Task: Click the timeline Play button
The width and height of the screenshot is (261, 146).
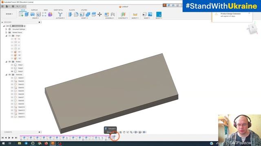Action: tap(9, 137)
